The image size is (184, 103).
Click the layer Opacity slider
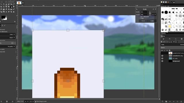click(172, 48)
